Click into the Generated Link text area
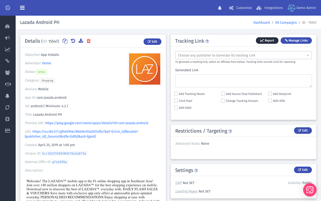The width and height of the screenshot is (321, 201). tap(243, 81)
